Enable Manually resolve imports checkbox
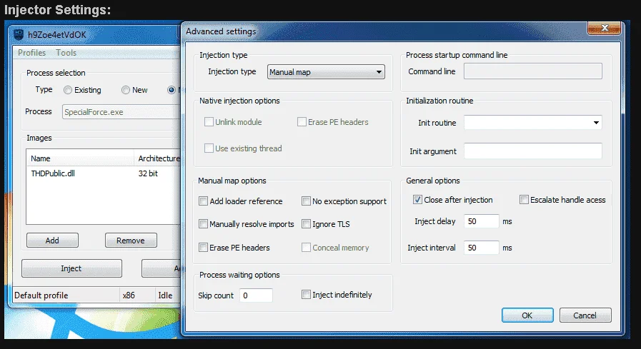Image resolution: width=641 pixels, height=349 pixels. [x=203, y=223]
